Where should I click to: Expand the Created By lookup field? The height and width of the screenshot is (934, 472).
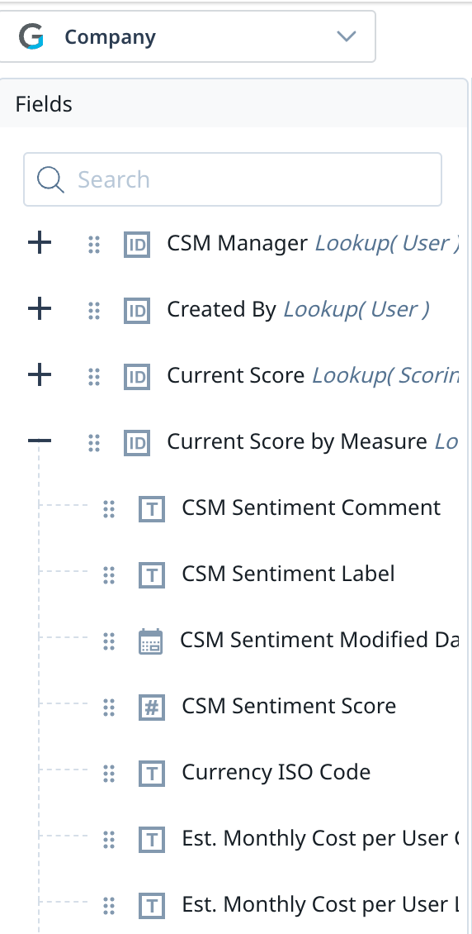tap(40, 309)
